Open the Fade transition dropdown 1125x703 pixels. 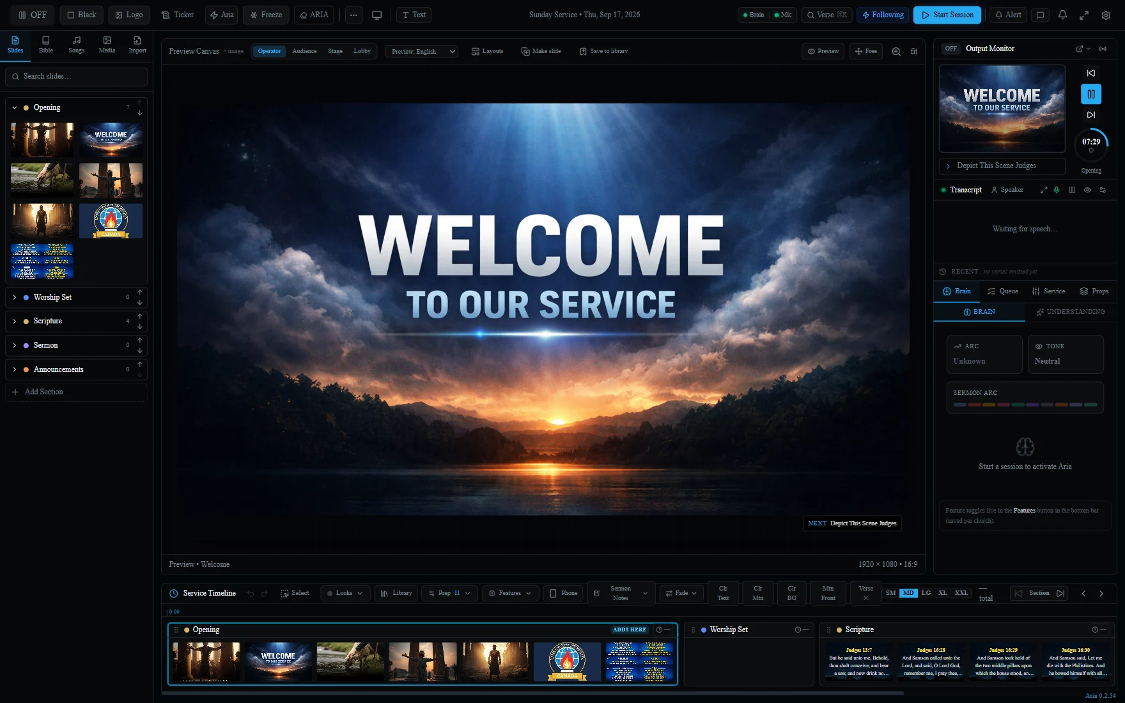pos(681,593)
